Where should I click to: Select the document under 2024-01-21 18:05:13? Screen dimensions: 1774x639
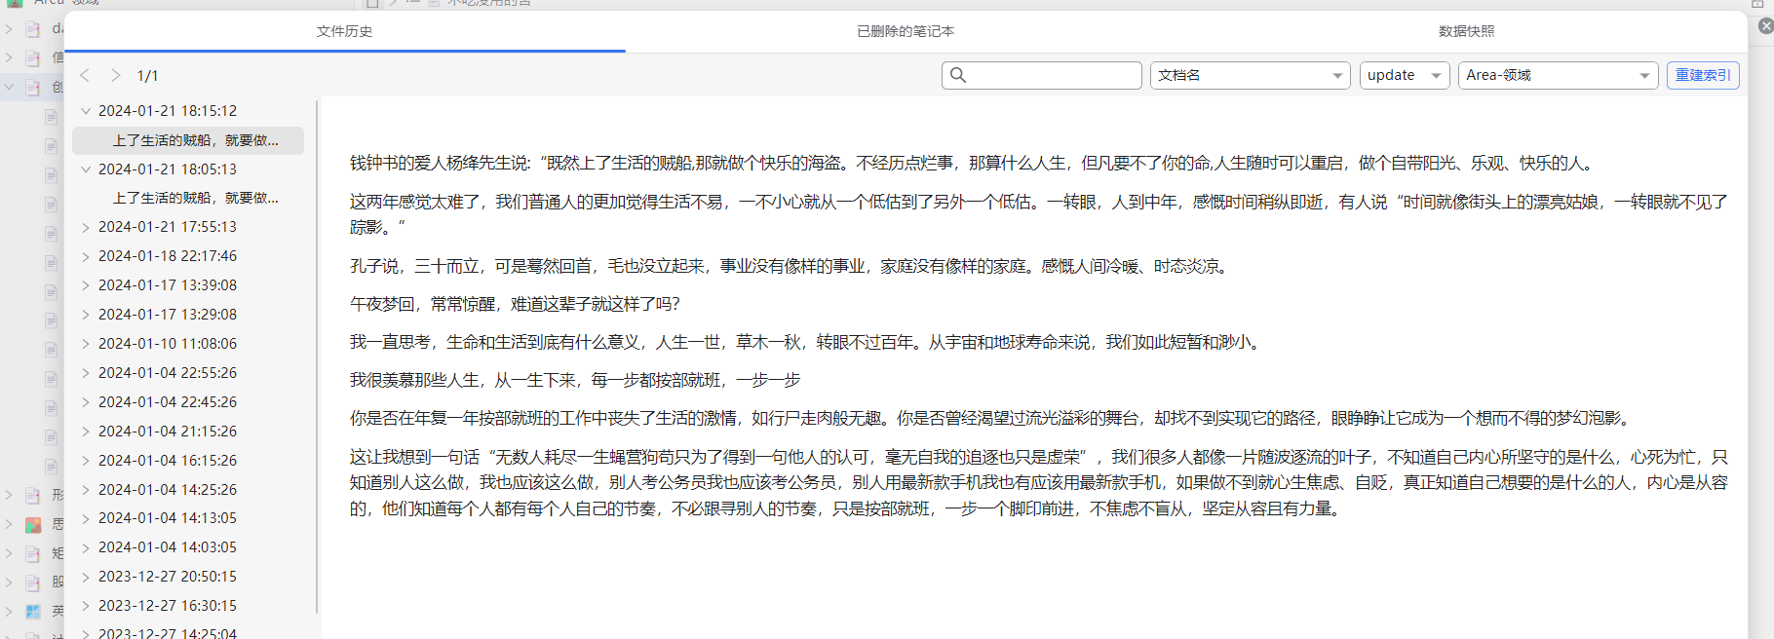(x=188, y=198)
